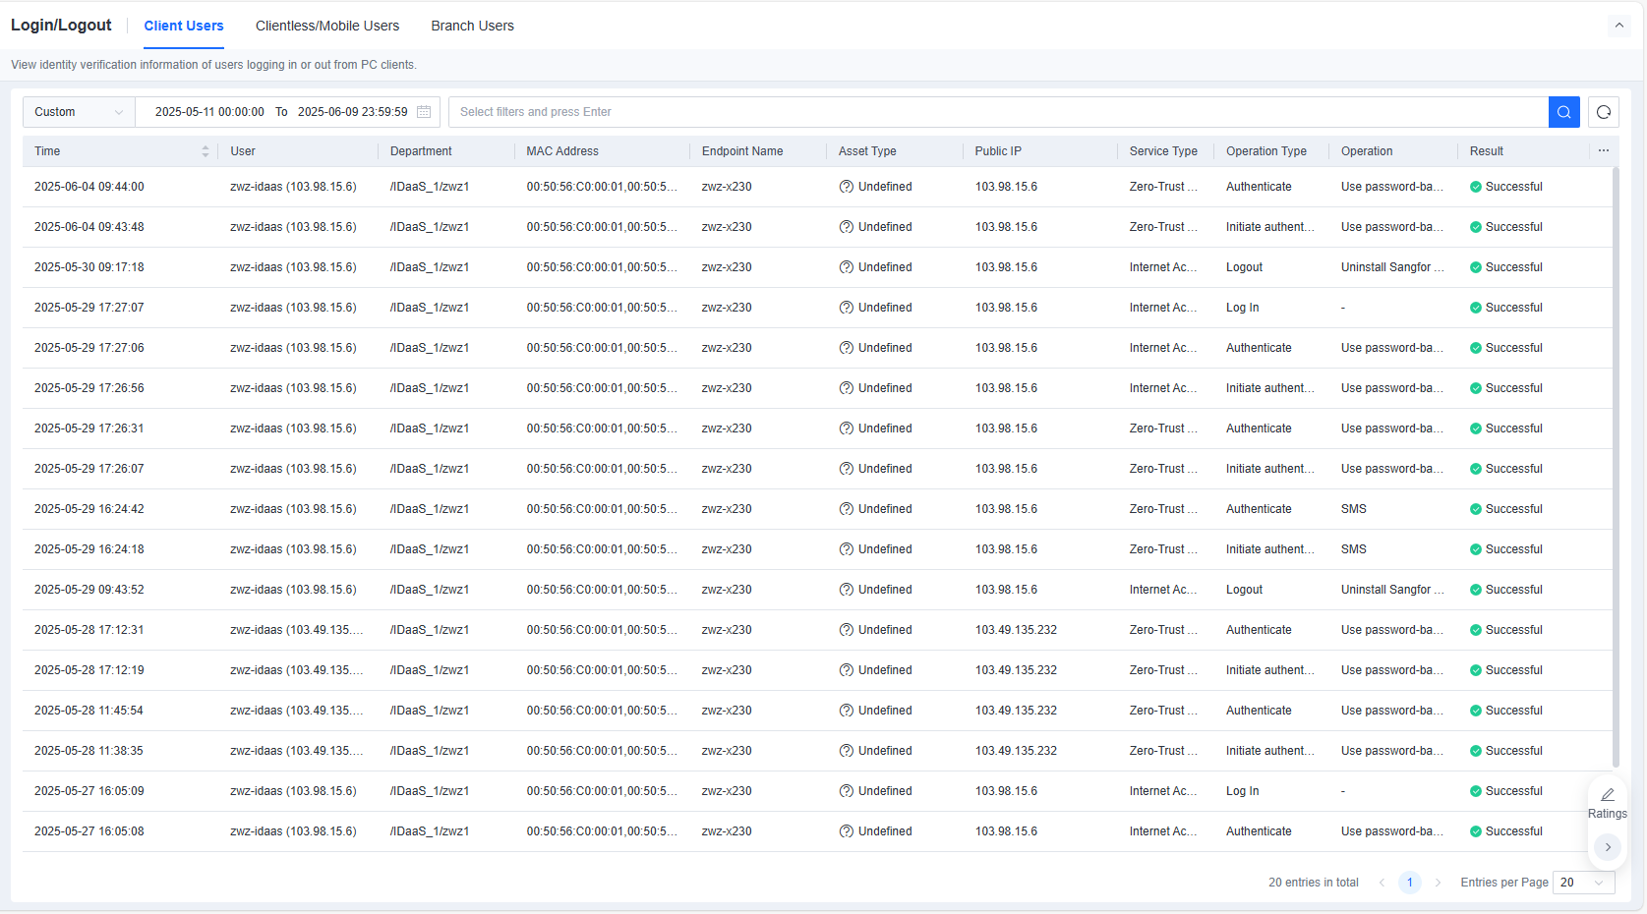Go to page 1 in pagination

(1410, 883)
